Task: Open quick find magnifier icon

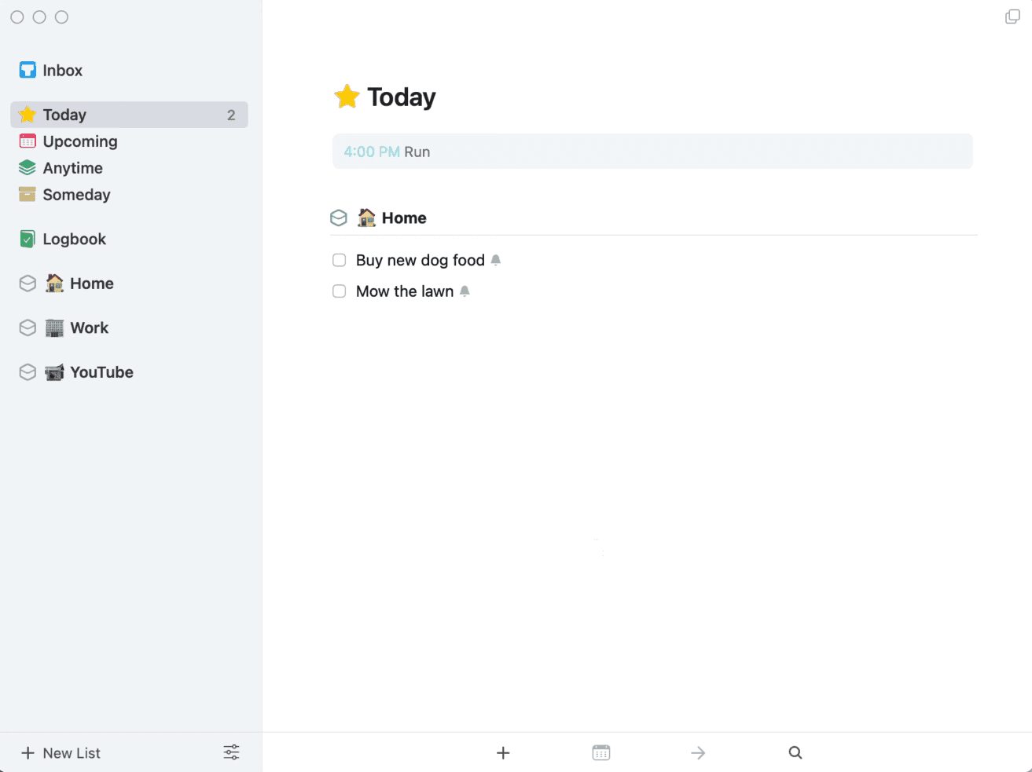Action: point(795,752)
